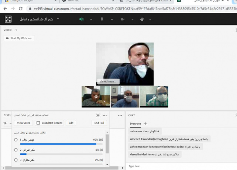237x170 pixels.
Task: Click browser back arrow
Action: click(5, 8)
